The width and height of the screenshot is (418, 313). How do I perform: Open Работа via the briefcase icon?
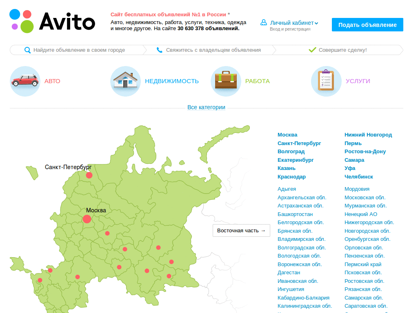point(226,81)
